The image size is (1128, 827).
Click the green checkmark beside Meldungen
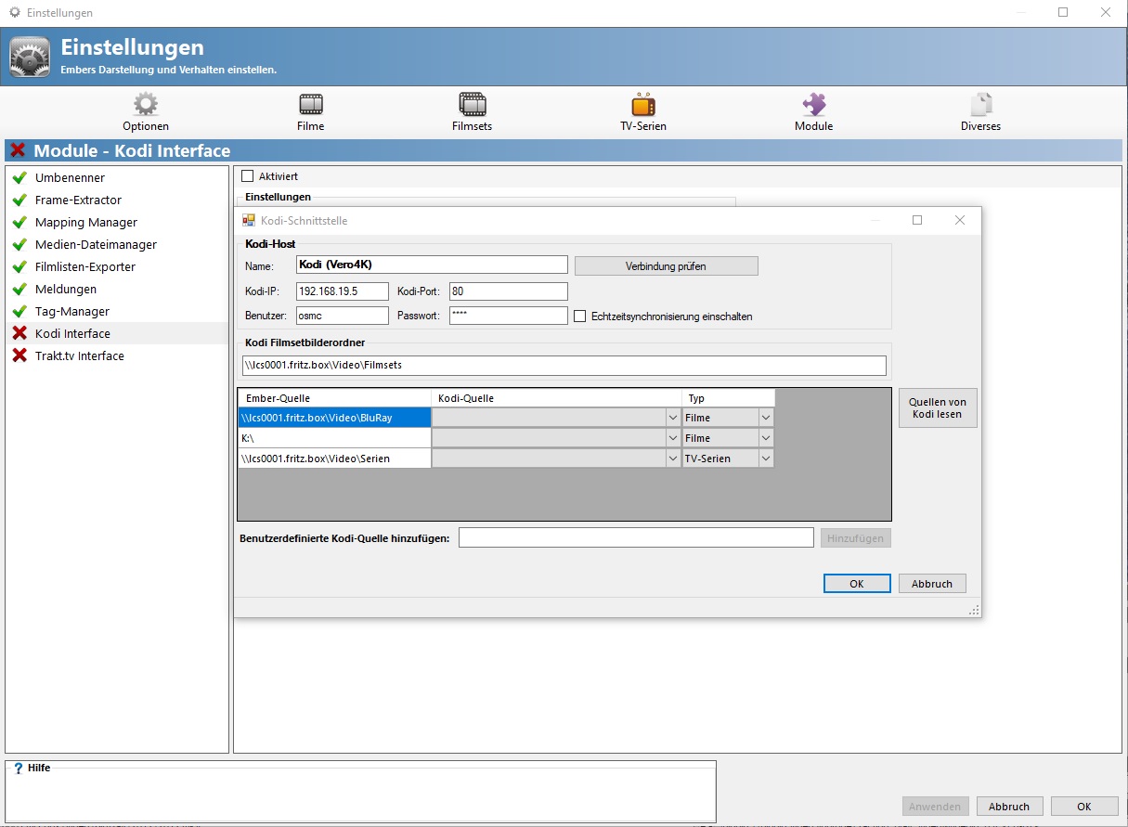pos(19,289)
